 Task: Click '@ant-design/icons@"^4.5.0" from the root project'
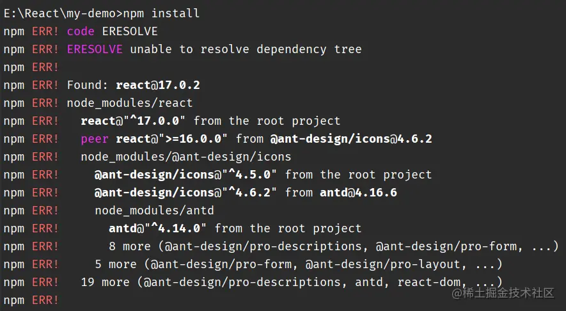click(263, 175)
